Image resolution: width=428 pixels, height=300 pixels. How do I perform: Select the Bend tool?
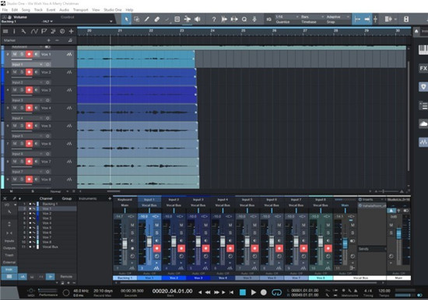pos(188,19)
